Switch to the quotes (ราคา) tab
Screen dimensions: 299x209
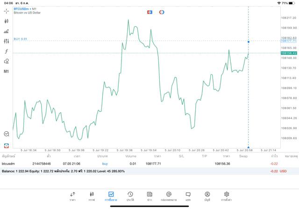coord(72,196)
